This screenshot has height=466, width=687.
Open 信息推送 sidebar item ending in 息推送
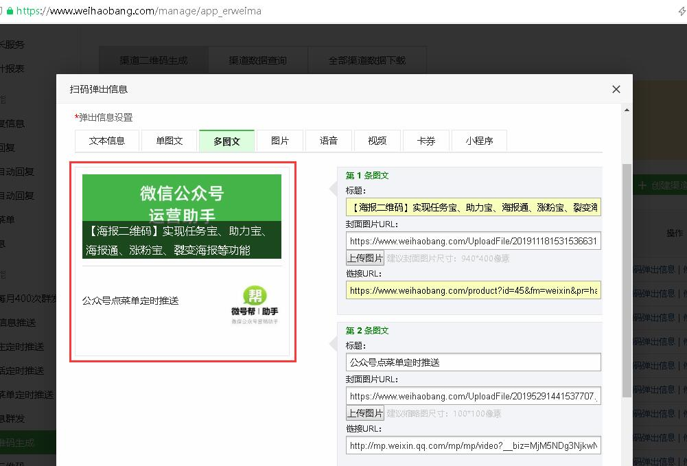[x=18, y=323]
